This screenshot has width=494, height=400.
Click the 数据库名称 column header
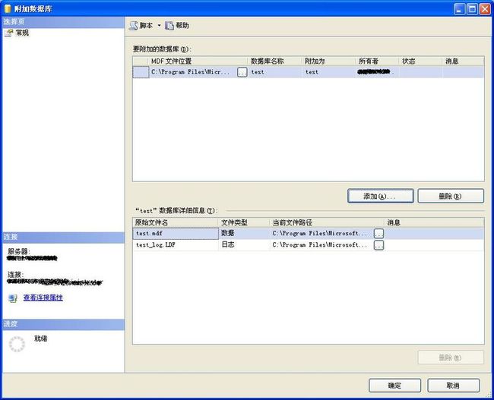pos(274,61)
